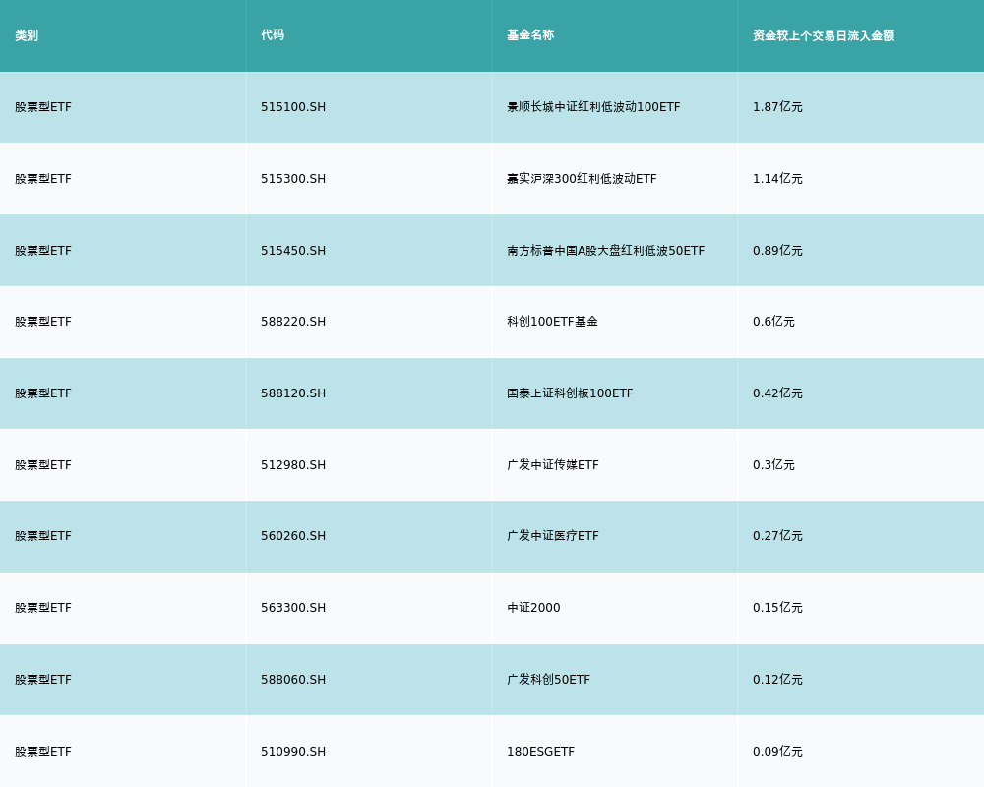The height and width of the screenshot is (787, 984).
Task: Select code 563300.SH
Action: point(293,608)
